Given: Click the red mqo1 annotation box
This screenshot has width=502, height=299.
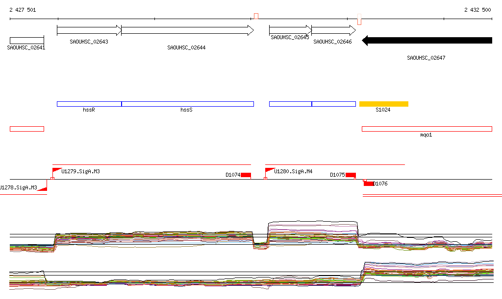Looking at the screenshot, I should coord(427,129).
